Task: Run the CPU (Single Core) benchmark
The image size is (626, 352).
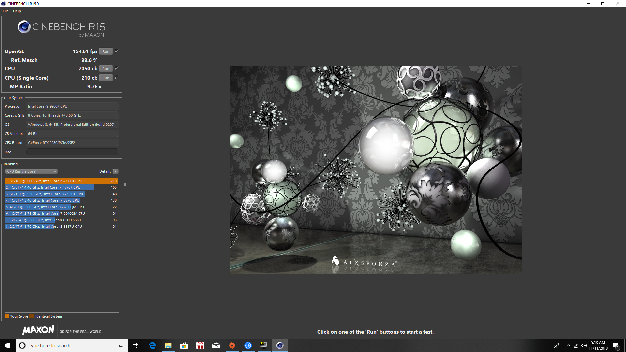Action: (106, 78)
